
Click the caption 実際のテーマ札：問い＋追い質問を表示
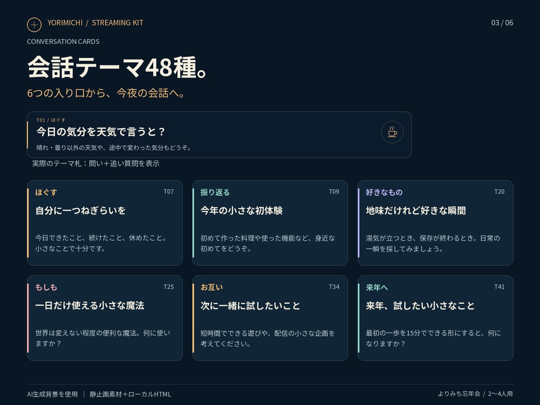click(x=96, y=163)
